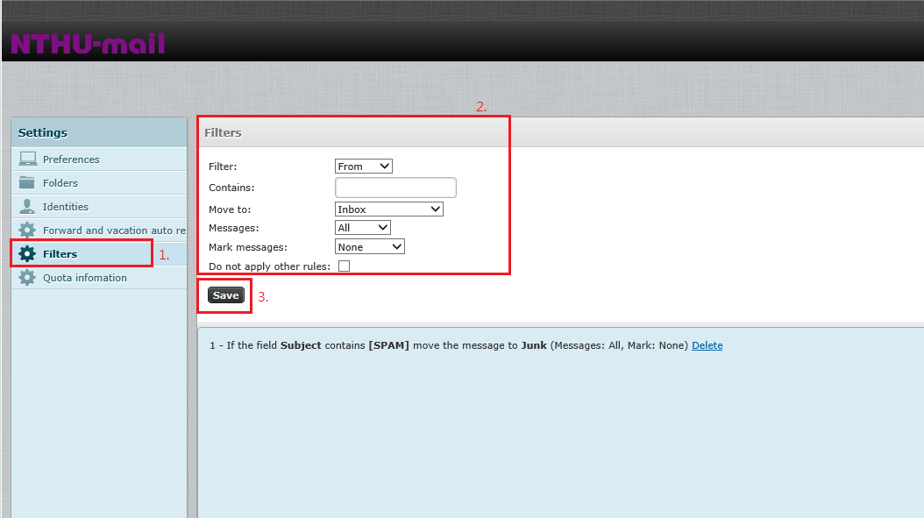Click the Preferences monitor icon
Viewport: 924px width, 518px height.
pos(28,159)
